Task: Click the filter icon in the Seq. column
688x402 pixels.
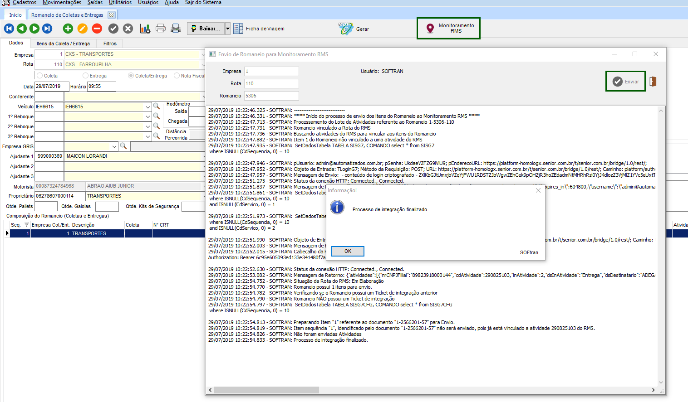Action: [x=26, y=225]
